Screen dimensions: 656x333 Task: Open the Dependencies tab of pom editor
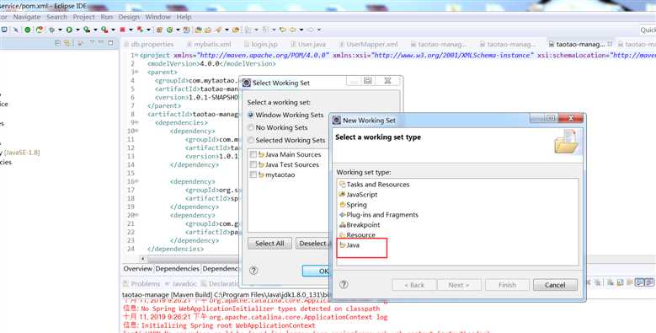[178, 269]
